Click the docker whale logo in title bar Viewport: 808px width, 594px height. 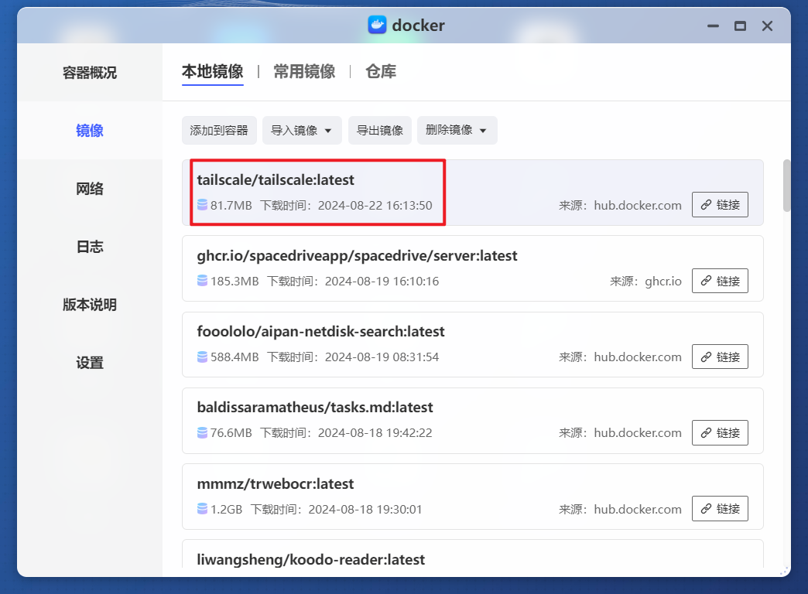click(x=377, y=25)
